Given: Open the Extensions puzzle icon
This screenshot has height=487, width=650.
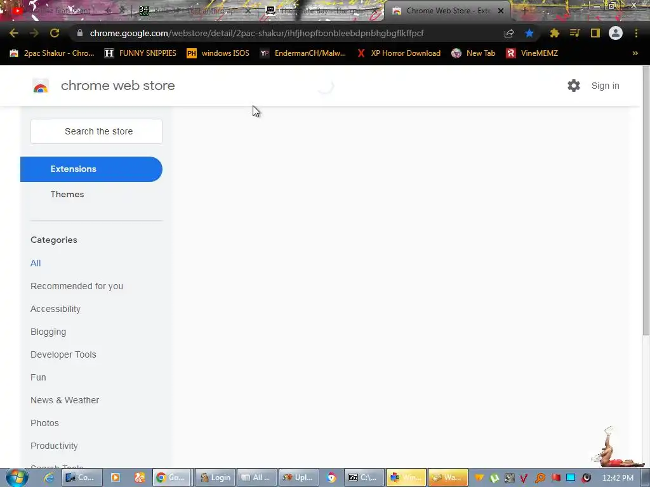Looking at the screenshot, I should [555, 33].
